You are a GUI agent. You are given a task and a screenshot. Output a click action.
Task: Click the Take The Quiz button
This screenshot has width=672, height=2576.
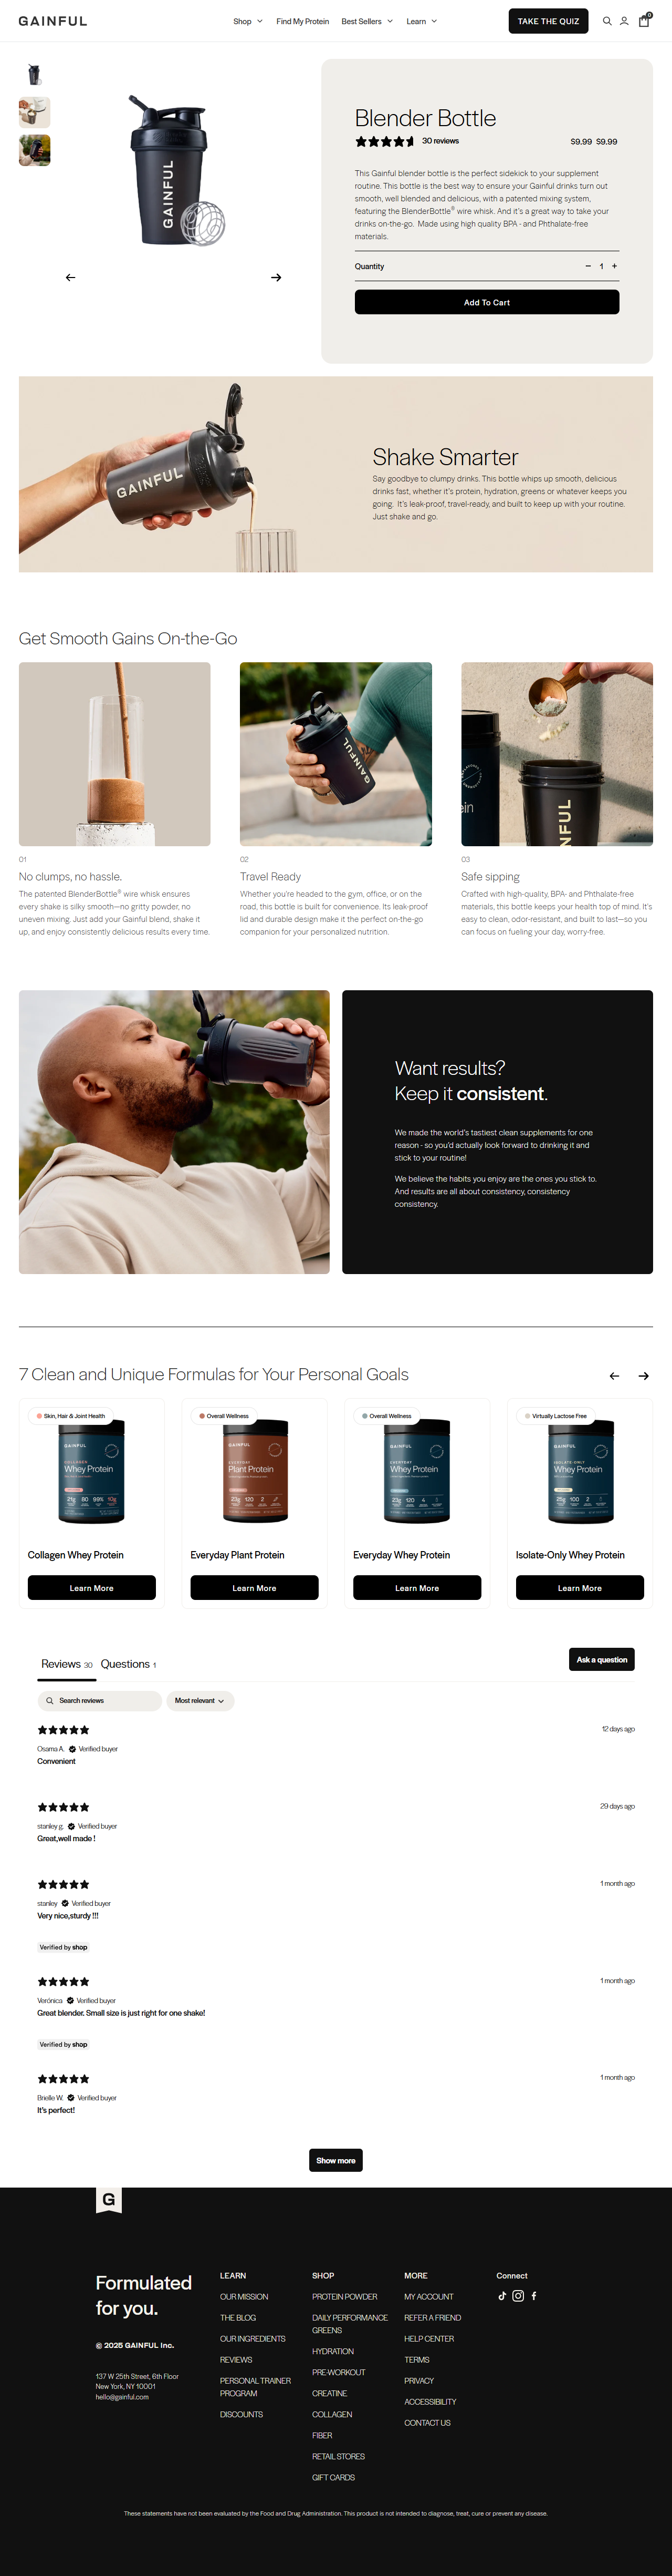pyautogui.click(x=548, y=21)
